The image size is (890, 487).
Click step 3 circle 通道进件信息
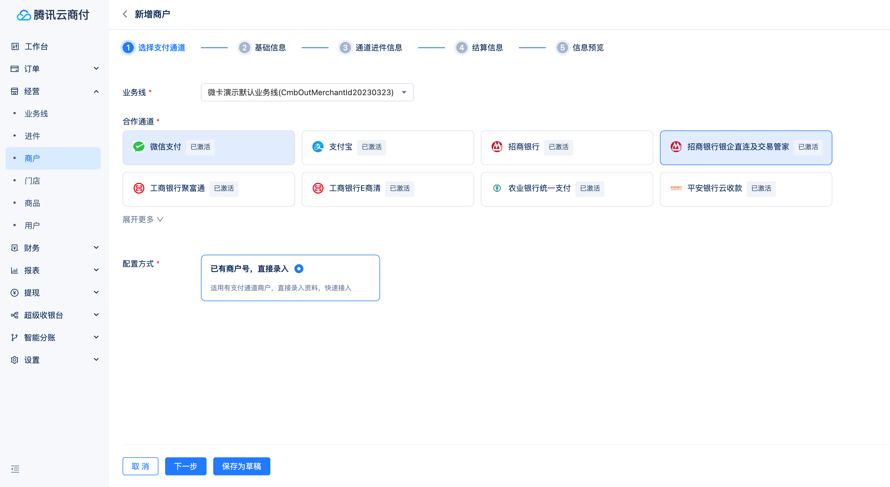coord(345,48)
